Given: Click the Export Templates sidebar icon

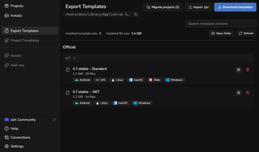Looking at the screenshot, I should 7,31.
